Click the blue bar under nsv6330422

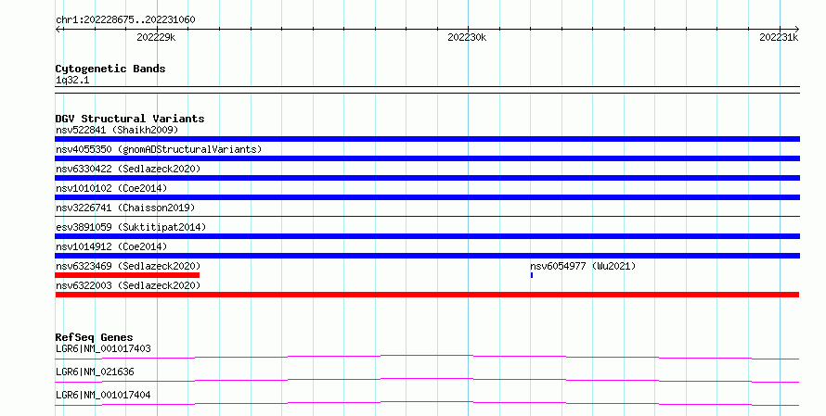coord(427,178)
